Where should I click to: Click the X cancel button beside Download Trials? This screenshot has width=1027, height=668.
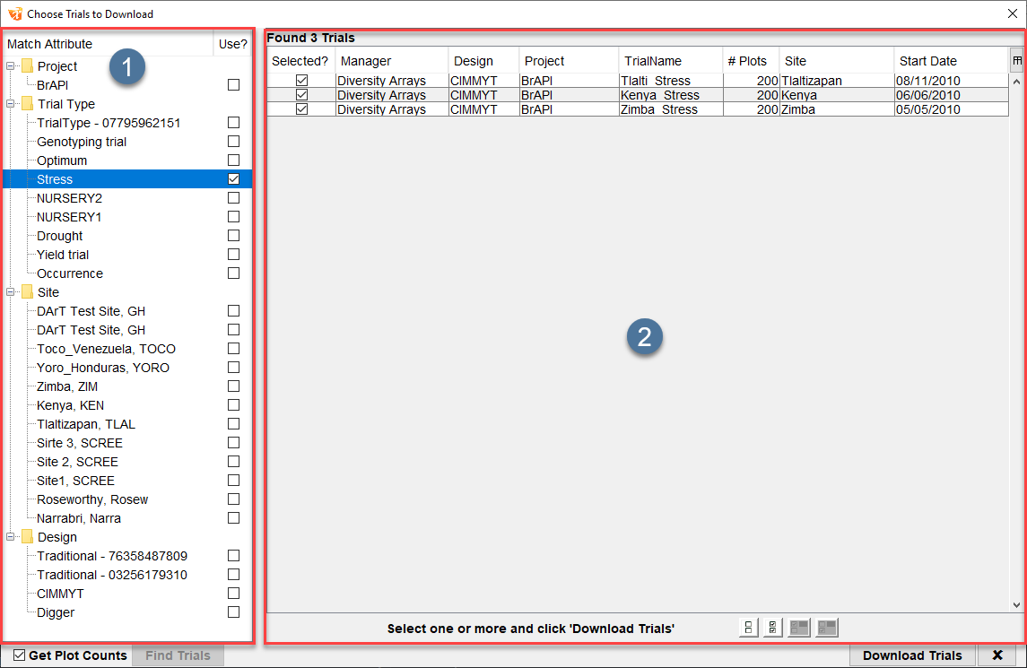point(997,655)
